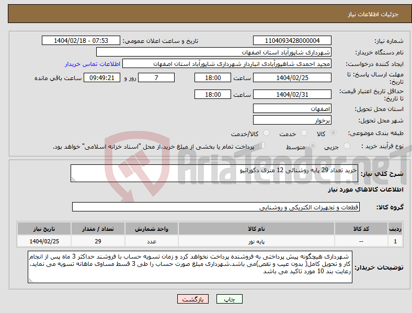
Task: Click the request creator name field
Action: click(227, 64)
